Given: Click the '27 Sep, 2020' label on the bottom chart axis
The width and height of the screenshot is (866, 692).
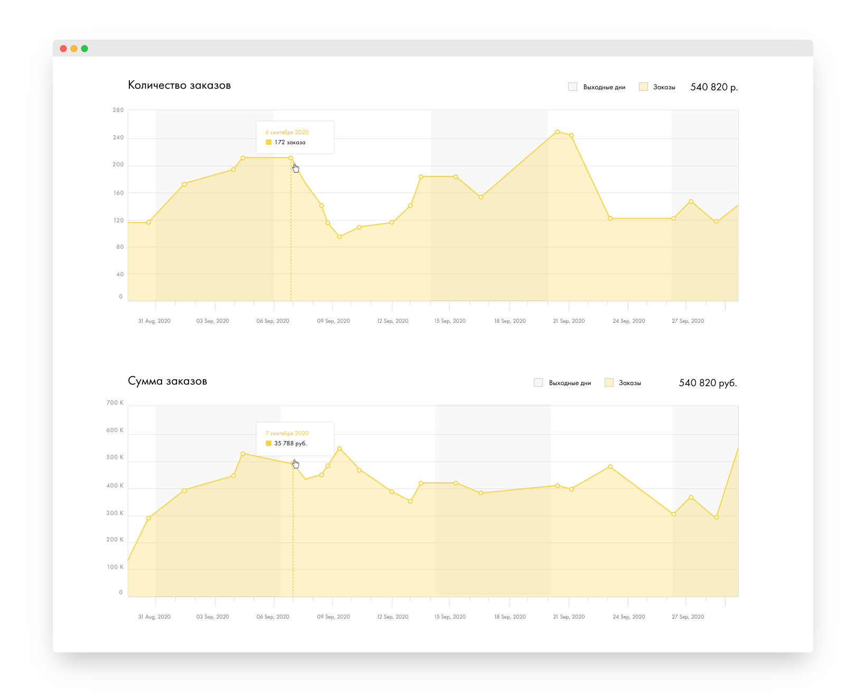Looking at the screenshot, I should 688,617.
